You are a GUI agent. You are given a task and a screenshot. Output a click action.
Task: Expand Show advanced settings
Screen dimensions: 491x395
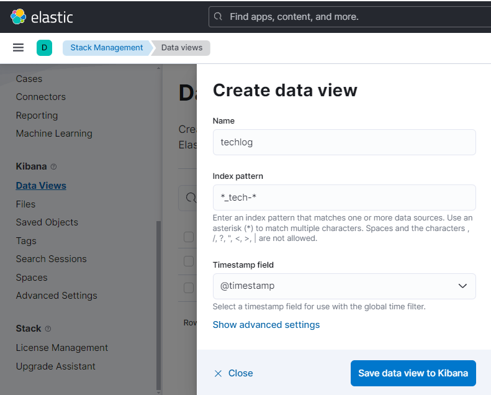coord(266,325)
